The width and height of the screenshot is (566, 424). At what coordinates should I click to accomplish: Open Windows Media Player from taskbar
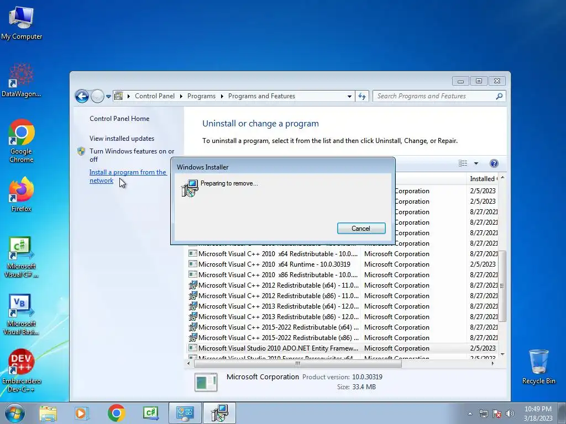pyautogui.click(x=81, y=413)
